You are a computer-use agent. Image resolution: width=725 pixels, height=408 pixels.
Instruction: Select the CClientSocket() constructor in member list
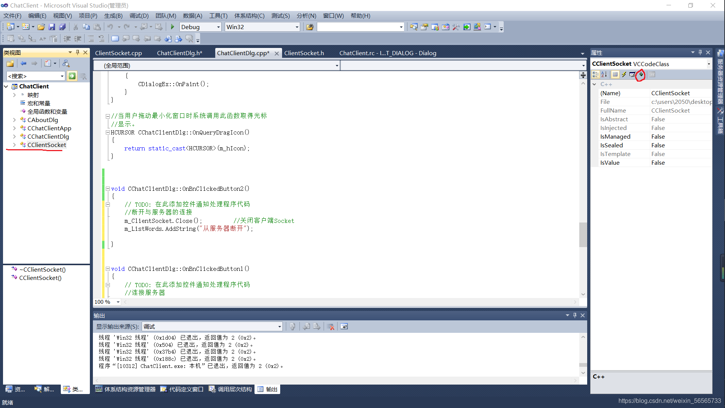click(x=40, y=278)
